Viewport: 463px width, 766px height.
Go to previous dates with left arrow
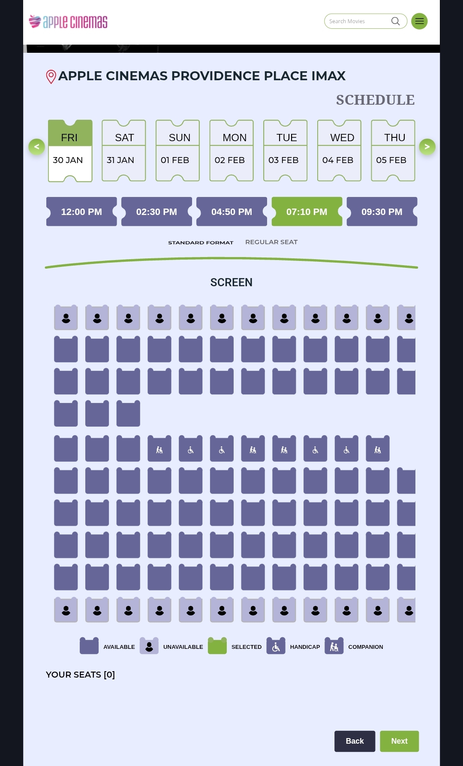[x=37, y=147]
